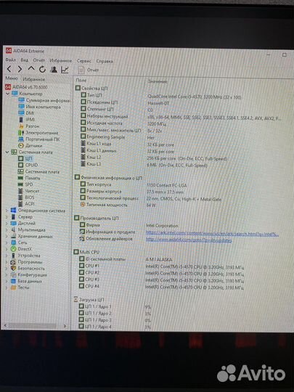The width and height of the screenshot is (294, 392).
Task: Click the BIOS chip icon
Action: (x=21, y=197)
